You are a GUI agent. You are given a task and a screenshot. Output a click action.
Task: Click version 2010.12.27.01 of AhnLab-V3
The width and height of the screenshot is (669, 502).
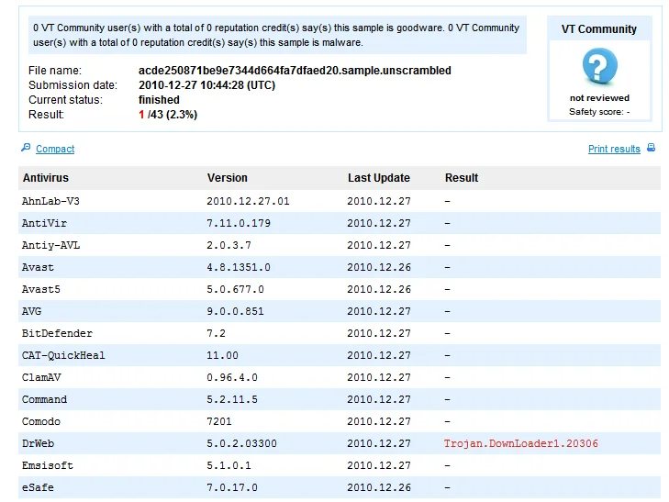(248, 201)
